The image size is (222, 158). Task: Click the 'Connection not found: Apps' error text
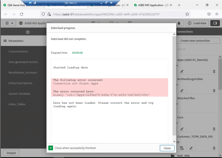[x=76, y=84]
